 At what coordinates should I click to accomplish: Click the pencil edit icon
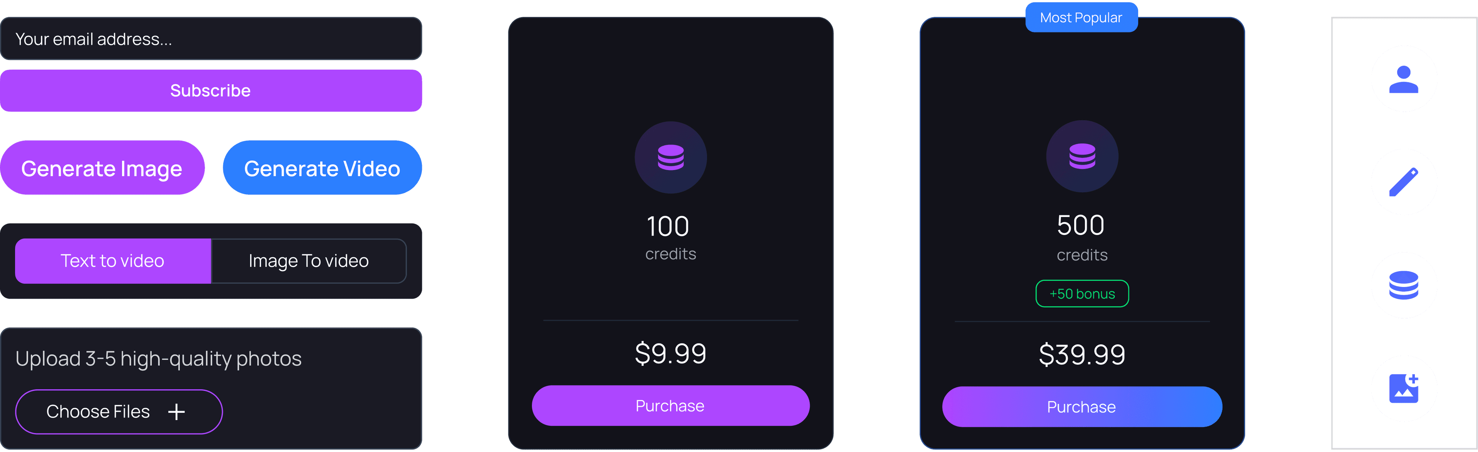pyautogui.click(x=1403, y=182)
